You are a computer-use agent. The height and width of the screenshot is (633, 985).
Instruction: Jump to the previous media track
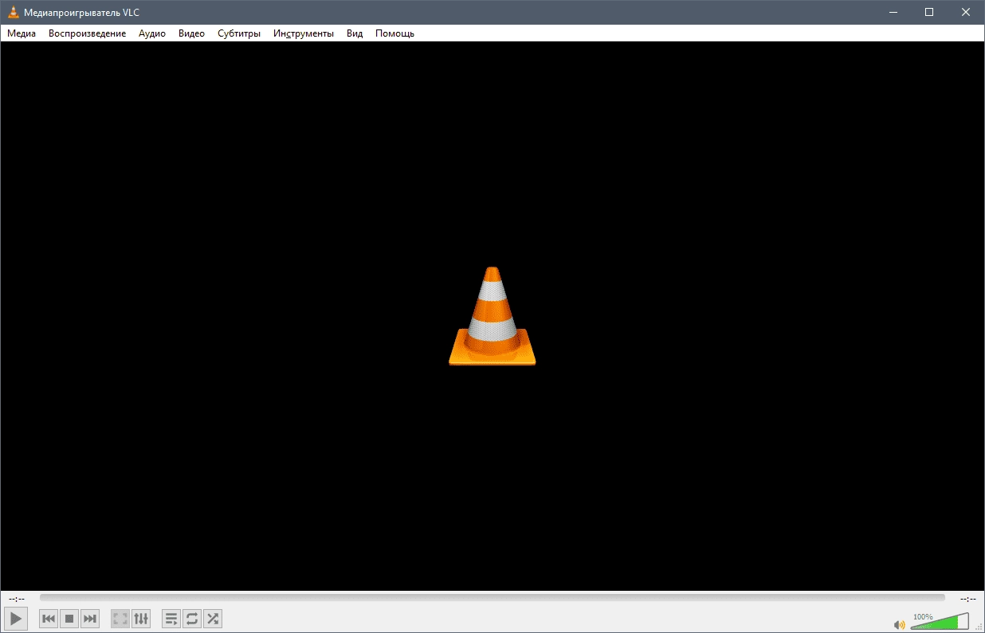click(49, 619)
